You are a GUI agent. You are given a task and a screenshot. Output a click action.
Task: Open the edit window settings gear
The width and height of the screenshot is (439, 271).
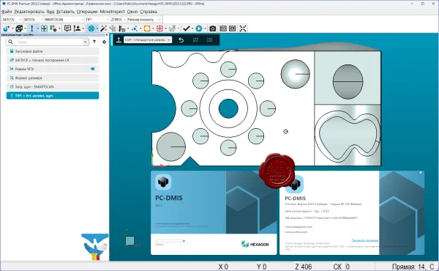(104, 42)
